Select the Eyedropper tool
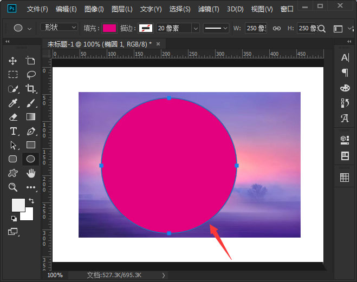Image resolution: width=357 pixels, height=282 pixels. point(13,103)
